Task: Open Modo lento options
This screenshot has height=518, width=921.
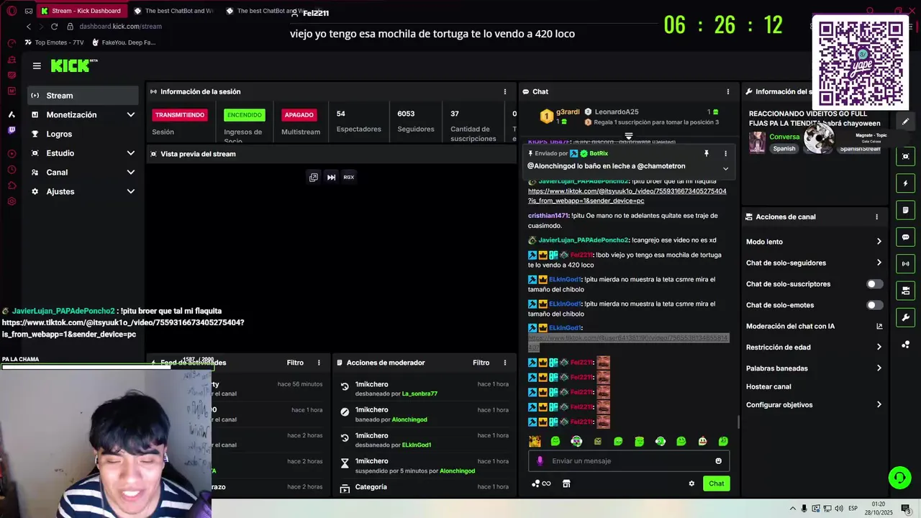Action: (814, 242)
